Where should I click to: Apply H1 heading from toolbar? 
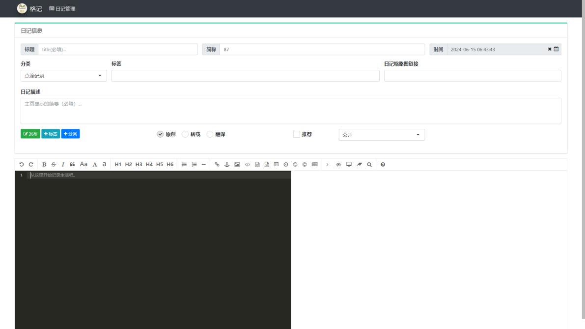[118, 164]
